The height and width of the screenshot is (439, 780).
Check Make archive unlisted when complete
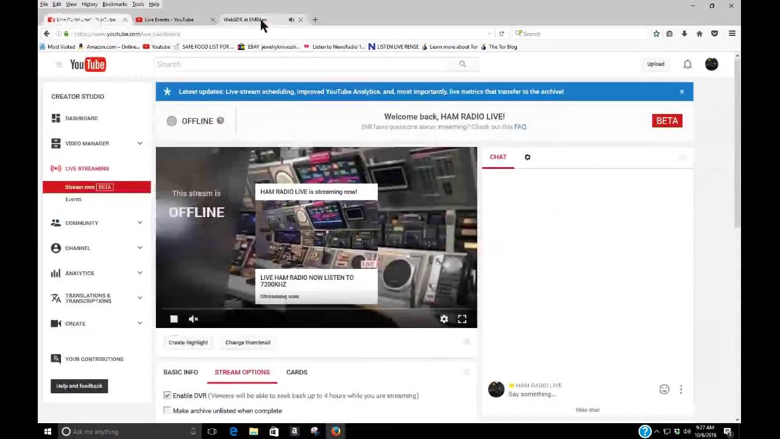pyautogui.click(x=167, y=411)
